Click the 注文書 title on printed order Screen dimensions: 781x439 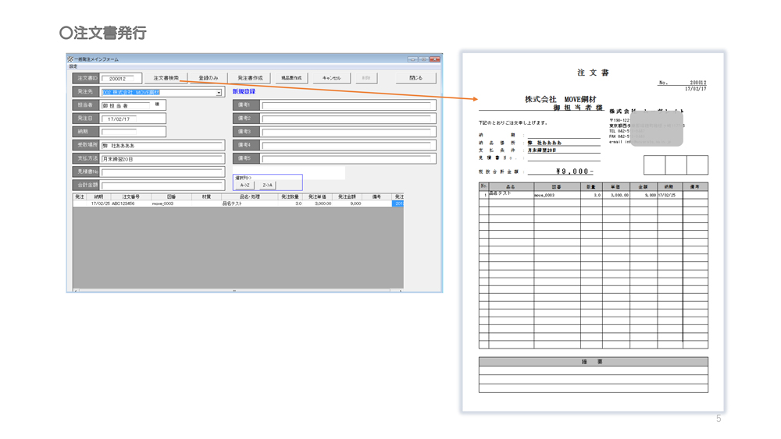point(593,73)
